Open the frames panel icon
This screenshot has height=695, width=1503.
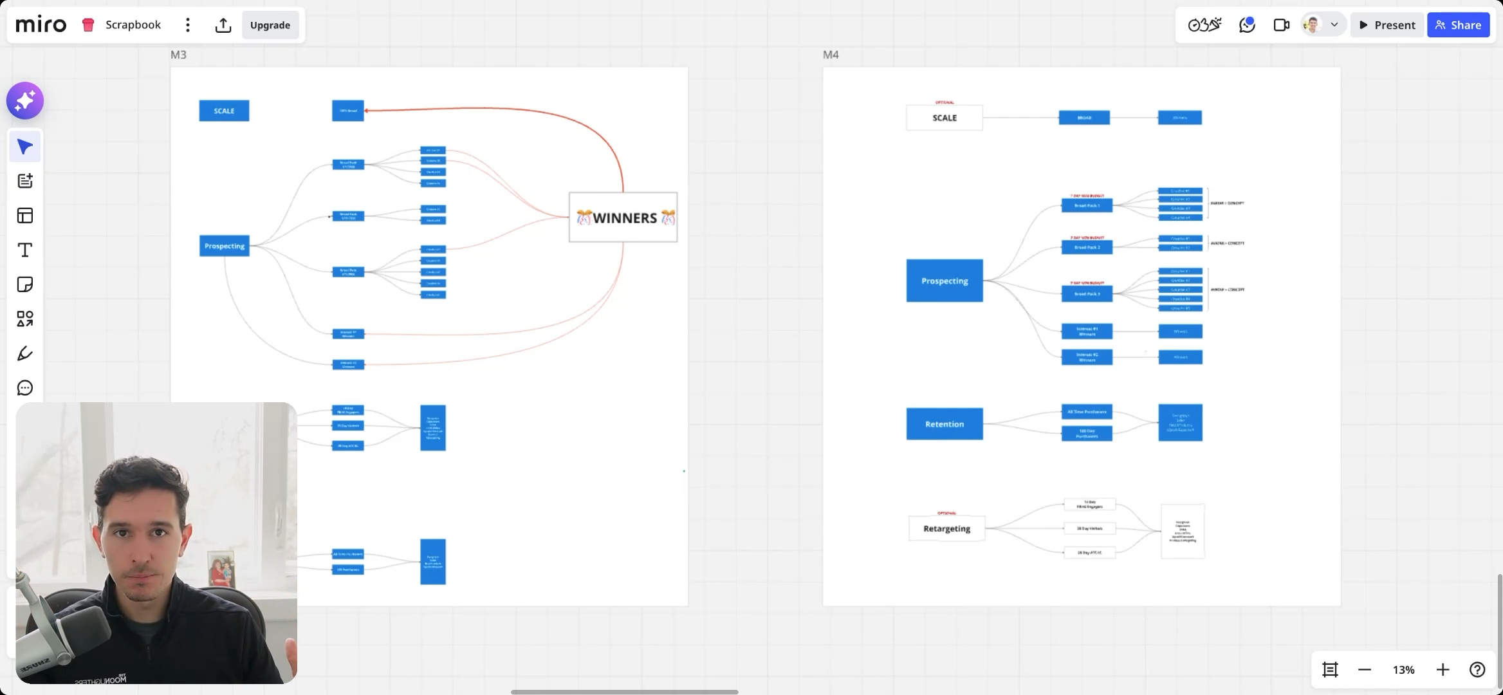pyautogui.click(x=1330, y=670)
